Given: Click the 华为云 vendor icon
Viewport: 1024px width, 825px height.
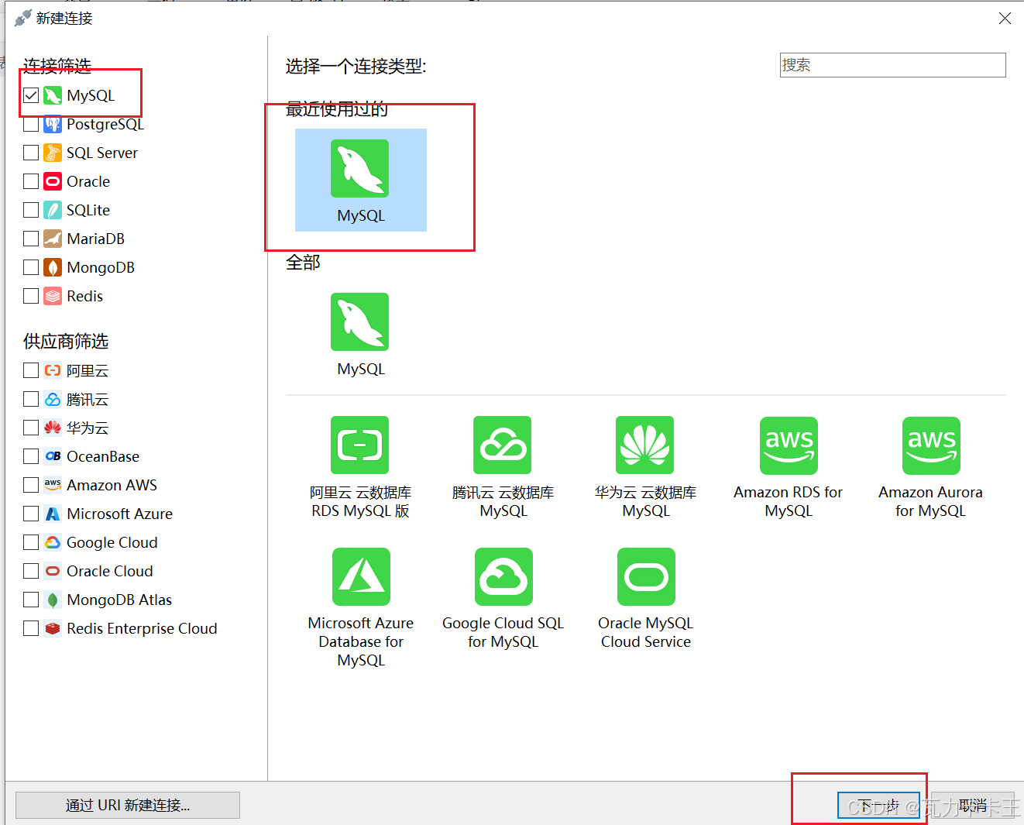Looking at the screenshot, I should (x=53, y=428).
